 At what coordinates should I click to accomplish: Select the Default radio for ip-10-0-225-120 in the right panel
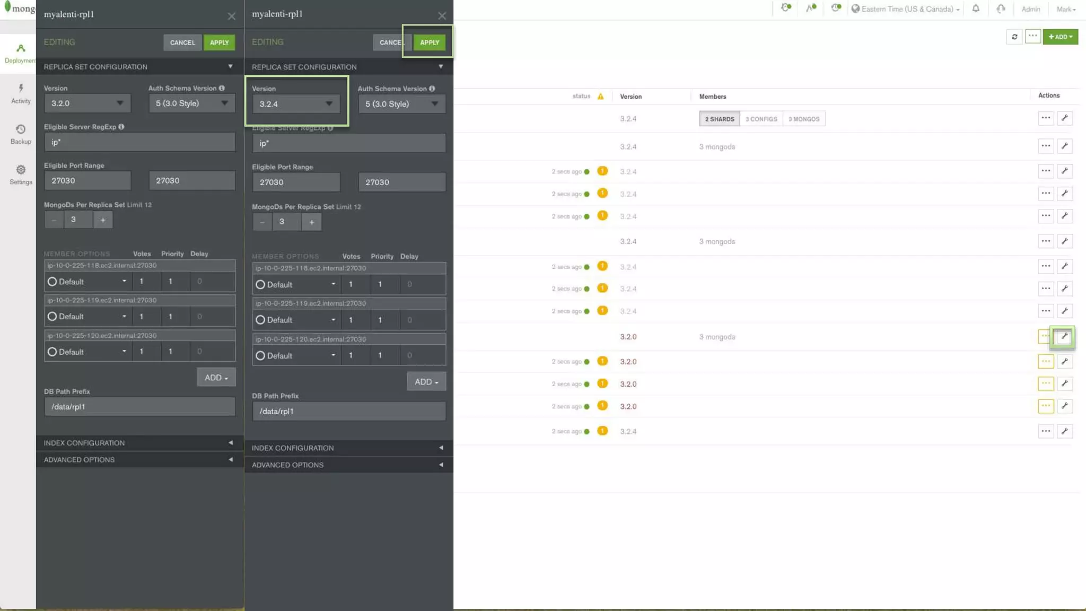coord(260,356)
